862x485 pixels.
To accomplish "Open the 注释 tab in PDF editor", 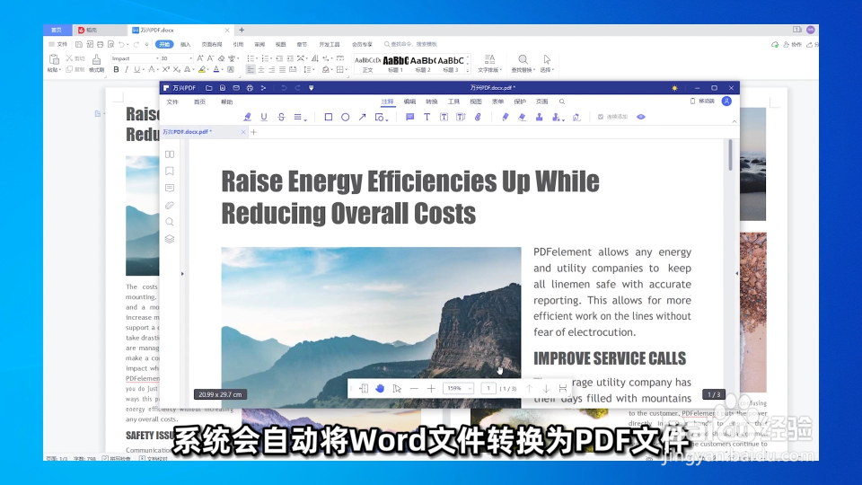I will 388,101.
